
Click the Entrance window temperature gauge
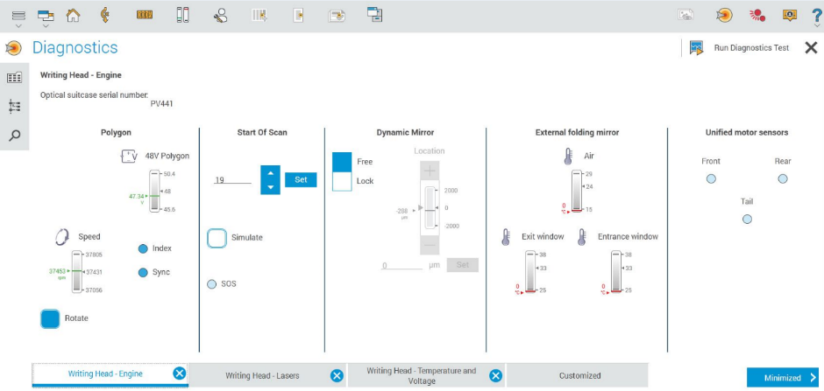(617, 272)
